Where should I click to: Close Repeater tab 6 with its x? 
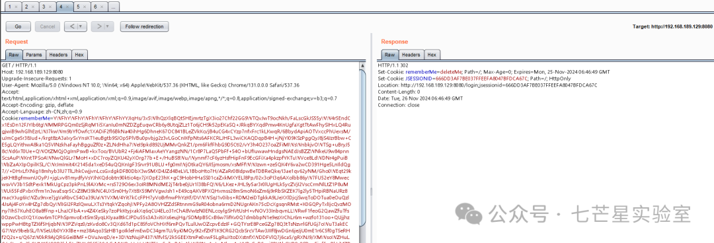click(x=101, y=7)
